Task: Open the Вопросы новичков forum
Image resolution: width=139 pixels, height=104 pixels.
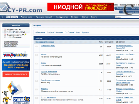Action: pos(48,97)
